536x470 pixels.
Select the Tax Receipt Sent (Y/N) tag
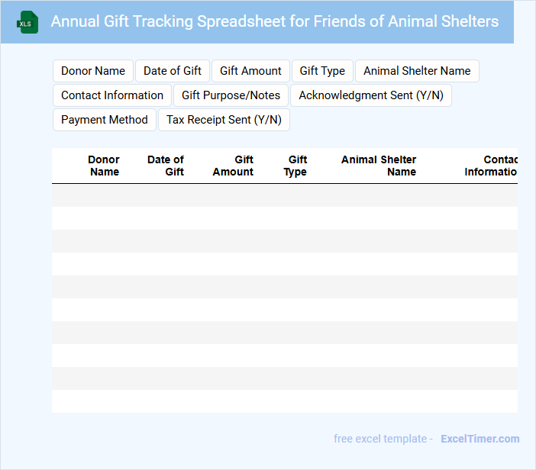[x=224, y=120]
